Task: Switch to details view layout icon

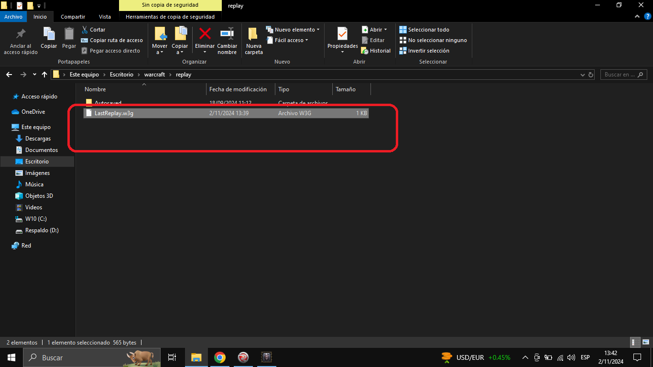Action: (635, 343)
